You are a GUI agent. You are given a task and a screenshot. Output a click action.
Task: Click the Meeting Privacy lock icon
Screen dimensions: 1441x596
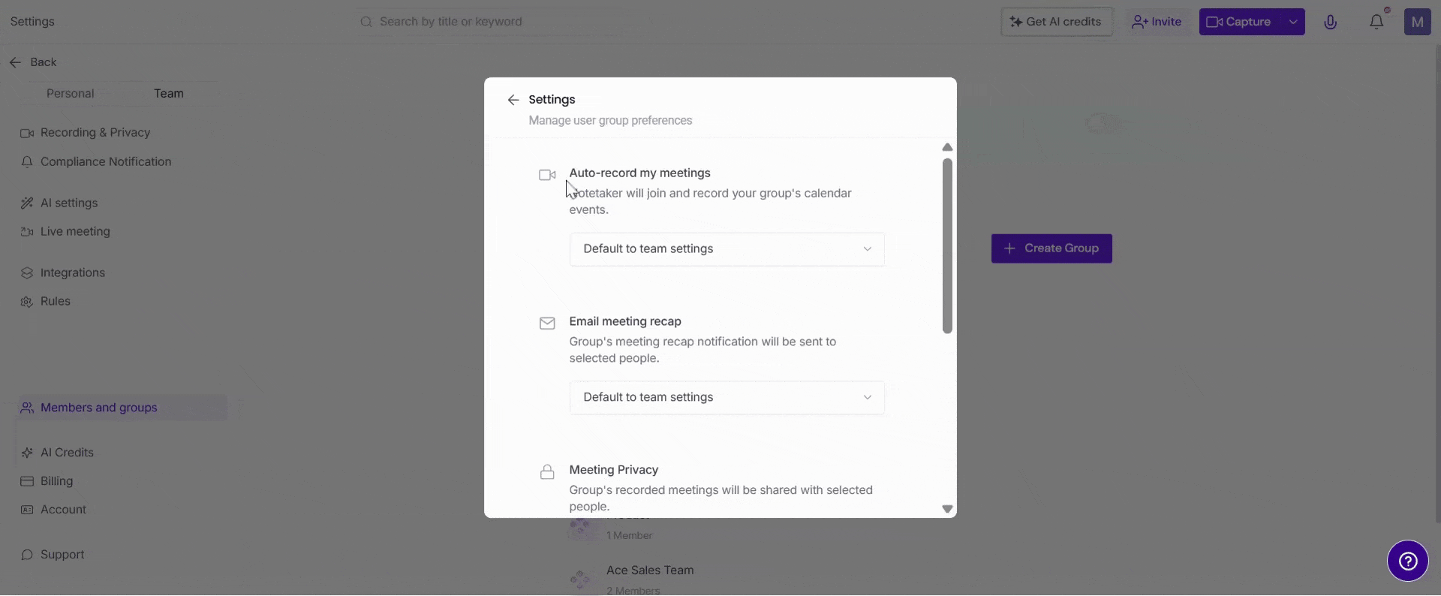tap(547, 472)
